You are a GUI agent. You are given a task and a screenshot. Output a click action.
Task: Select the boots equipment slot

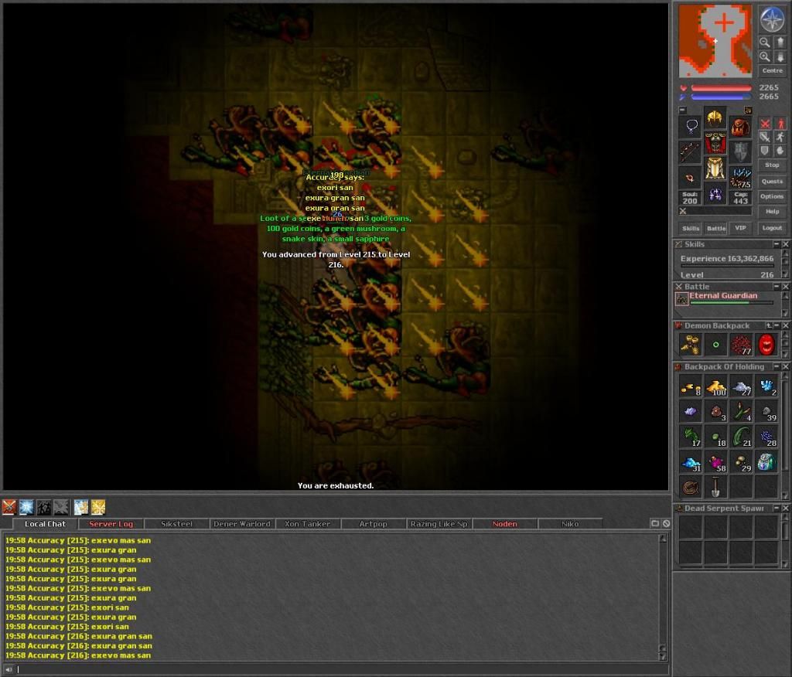pos(715,194)
